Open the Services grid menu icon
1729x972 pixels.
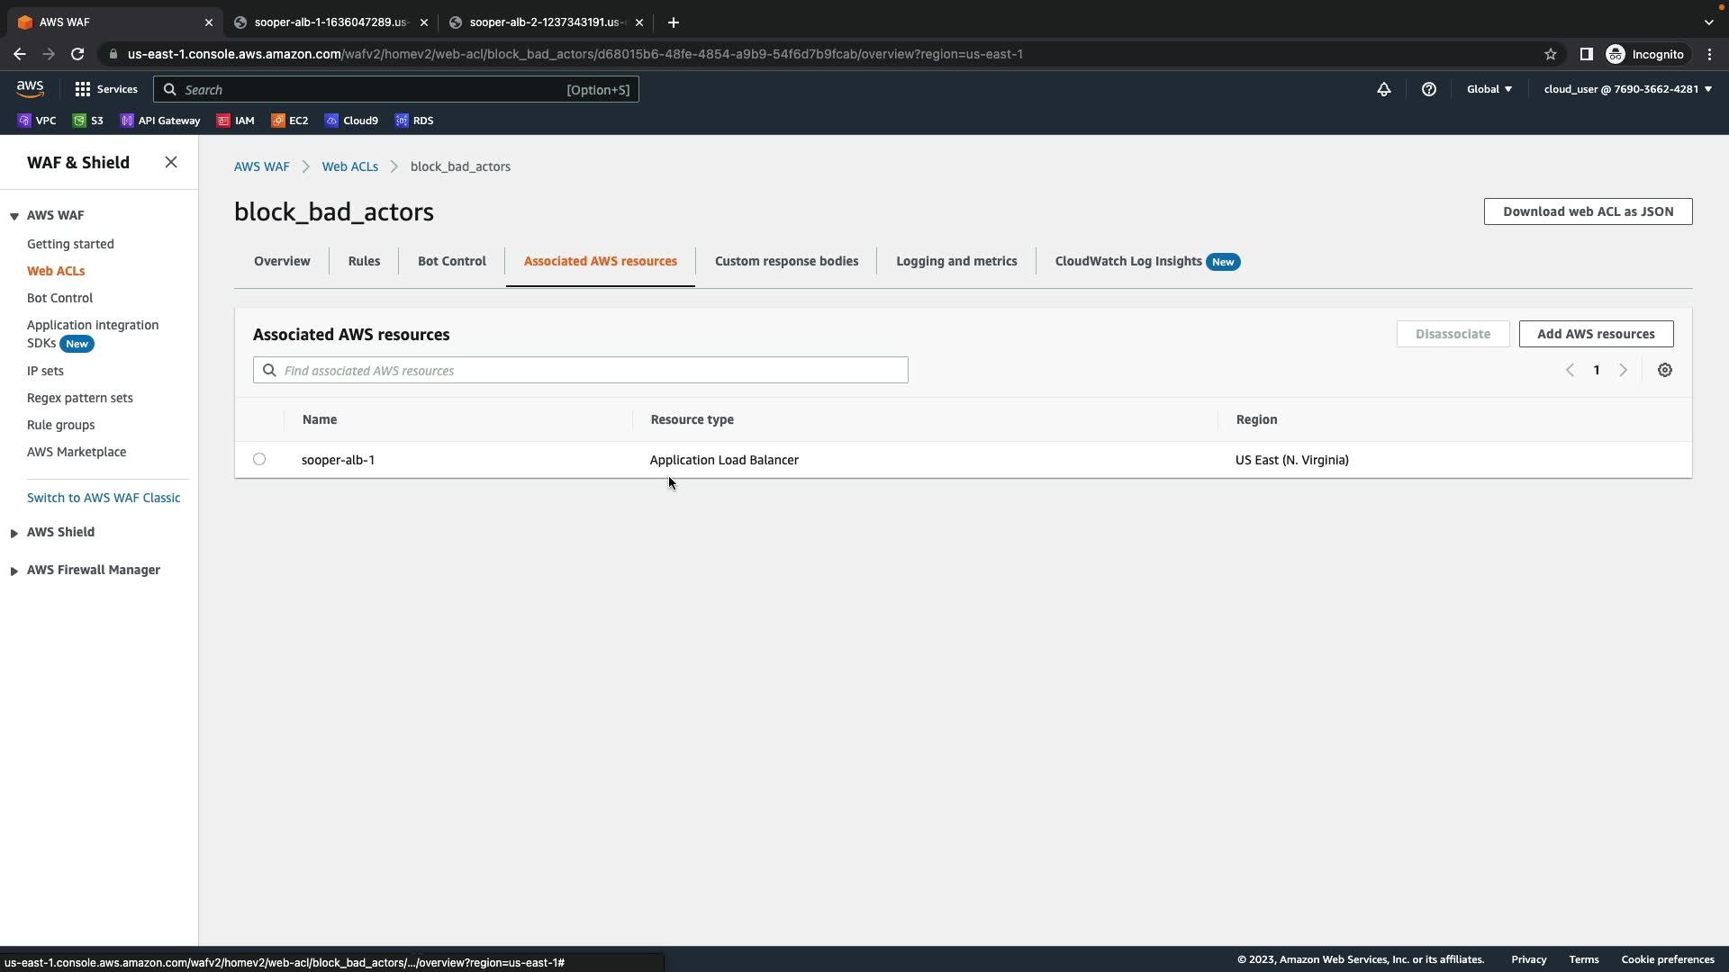(83, 89)
